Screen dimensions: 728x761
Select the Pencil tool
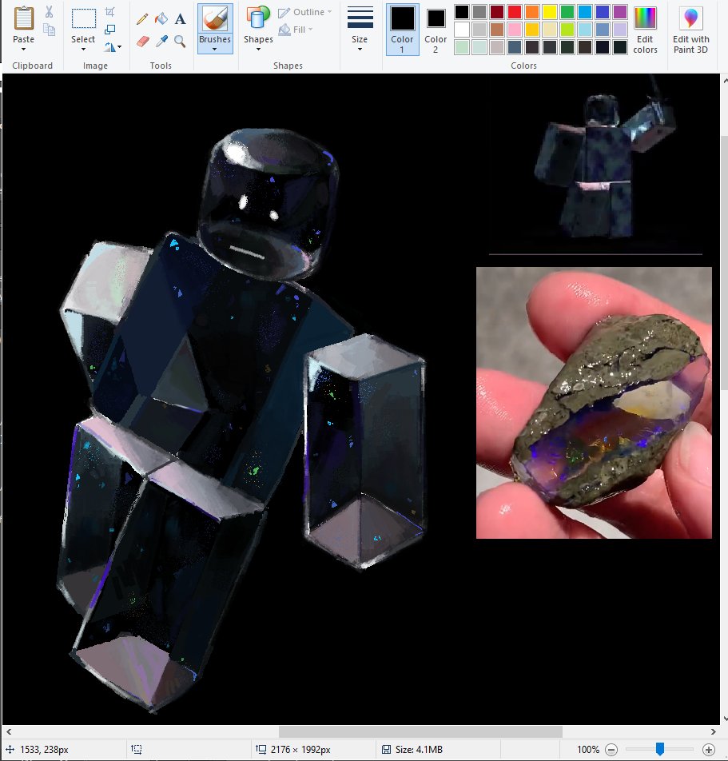point(142,19)
